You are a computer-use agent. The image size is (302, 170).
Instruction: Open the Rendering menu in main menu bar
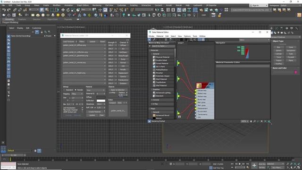pyautogui.click(x=97, y=5)
